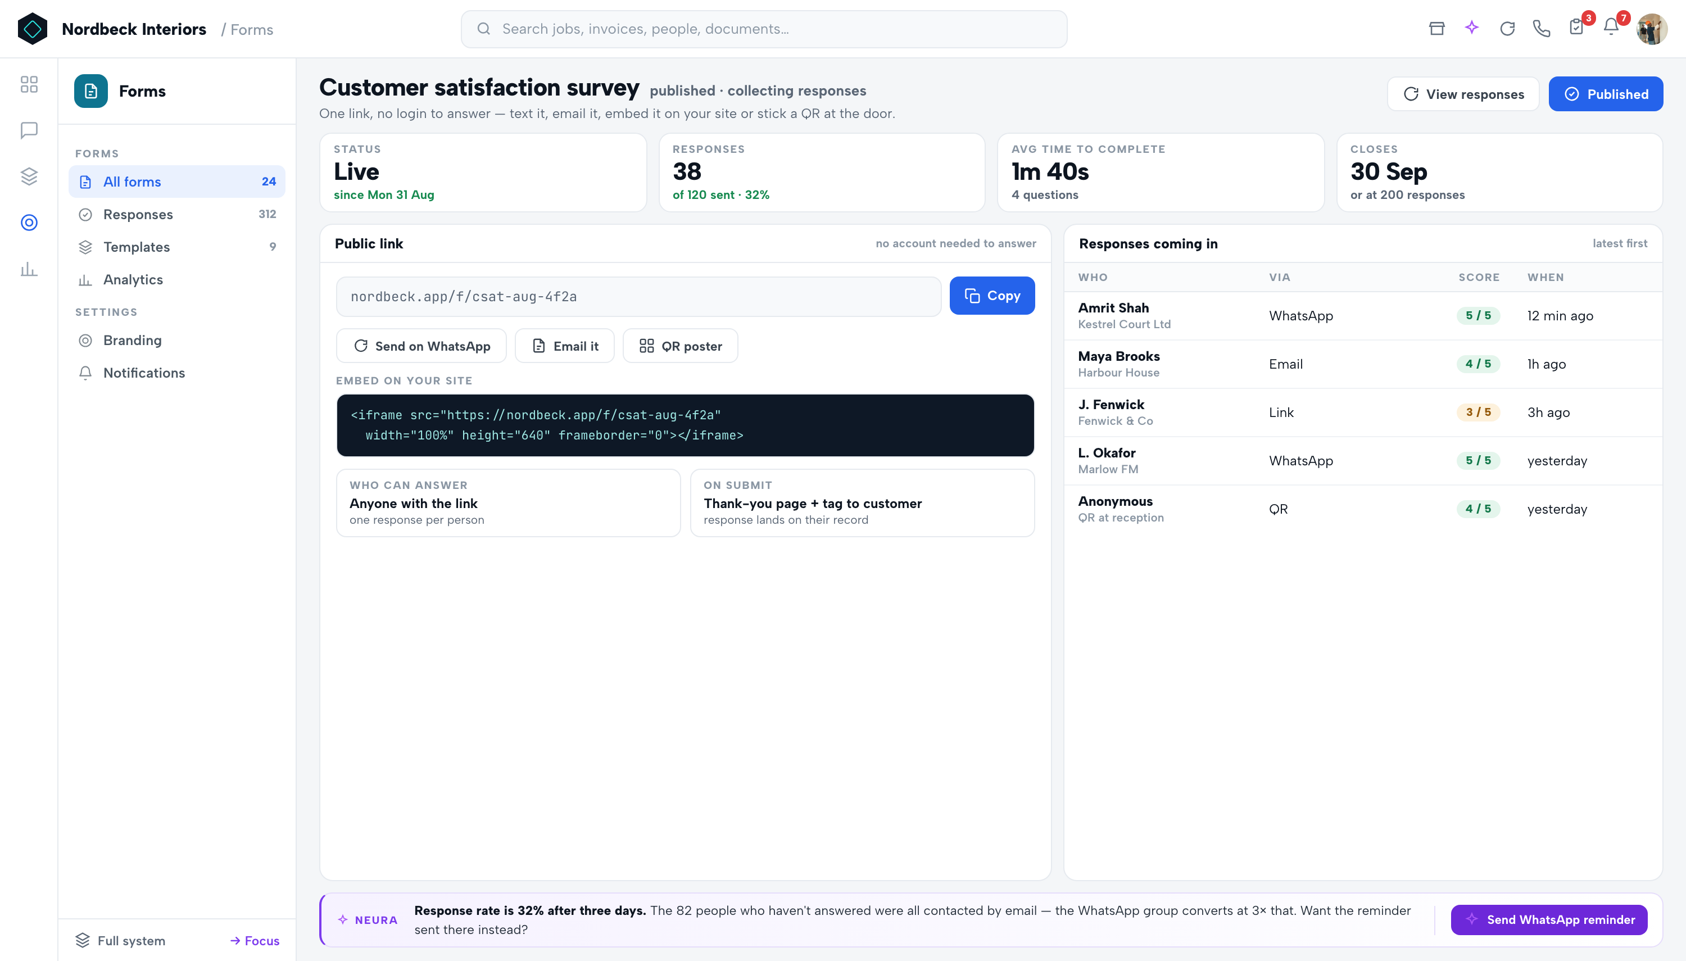
Task: Copy the public link
Action: point(992,296)
